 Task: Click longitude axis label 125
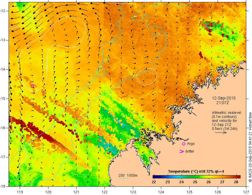click(190, 192)
